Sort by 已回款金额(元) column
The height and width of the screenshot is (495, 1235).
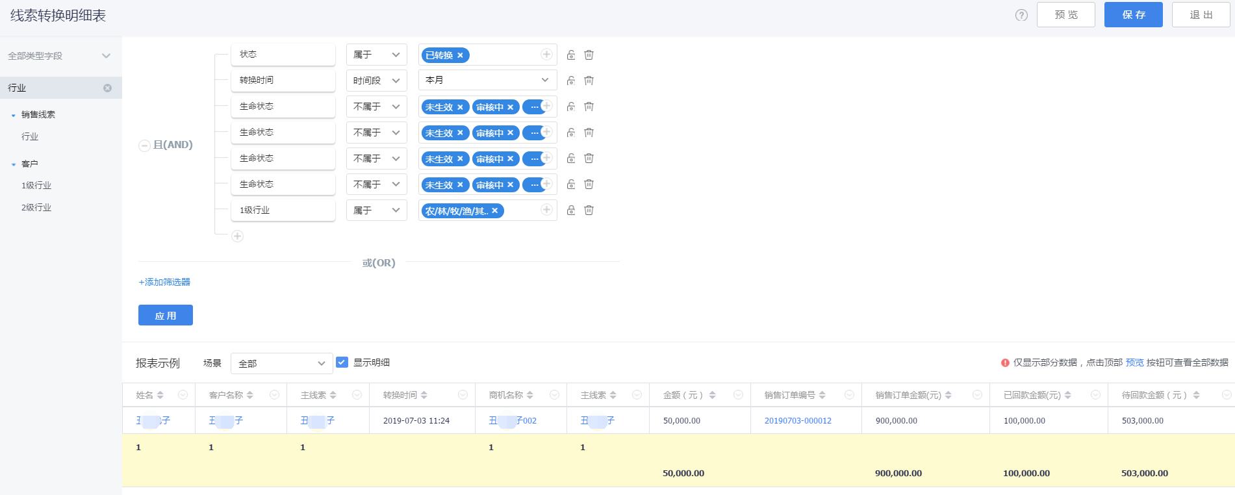click(1068, 395)
